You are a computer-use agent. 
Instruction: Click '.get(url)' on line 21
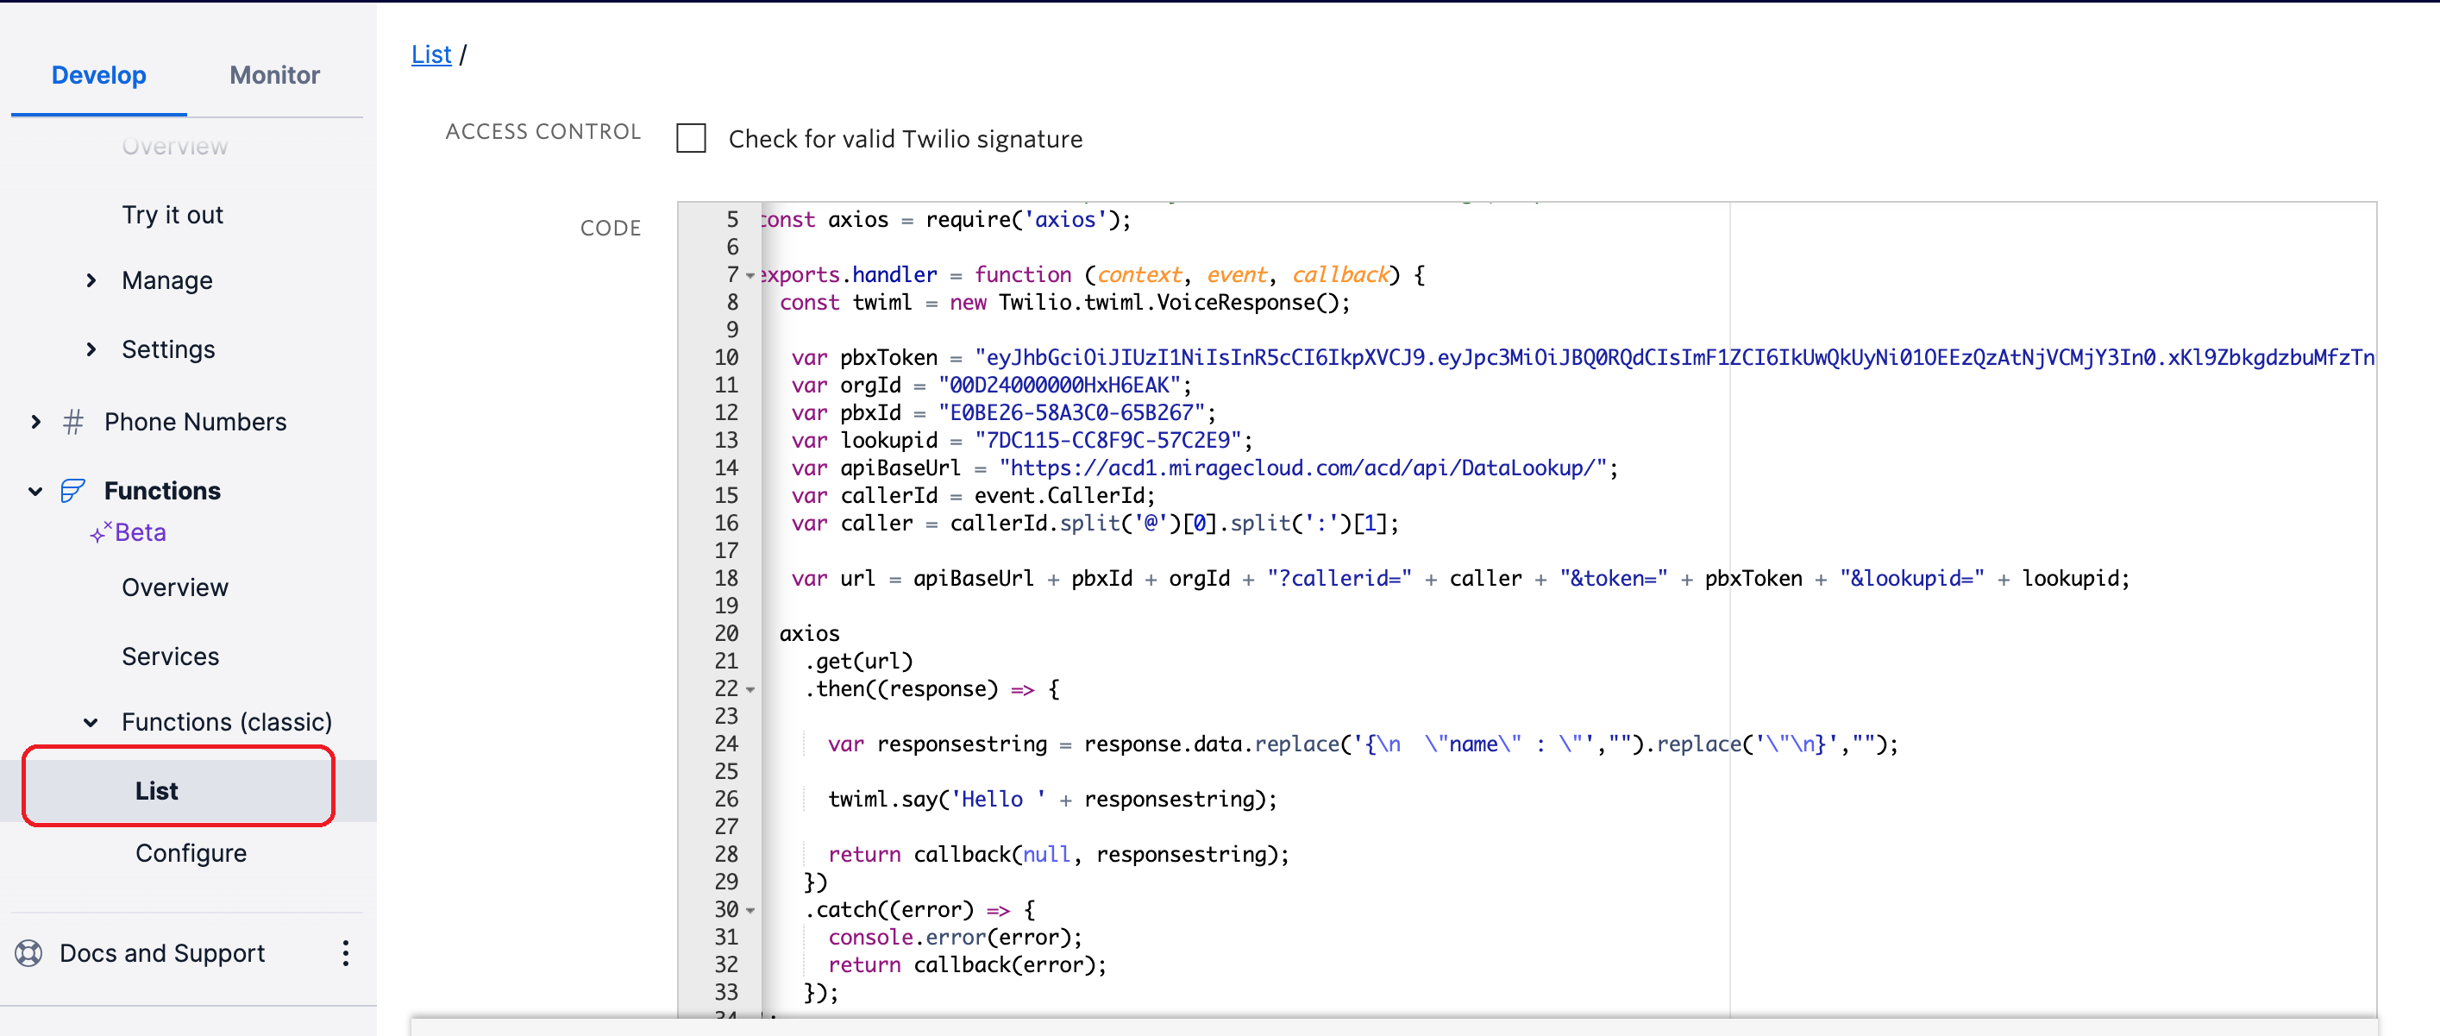(x=858, y=660)
